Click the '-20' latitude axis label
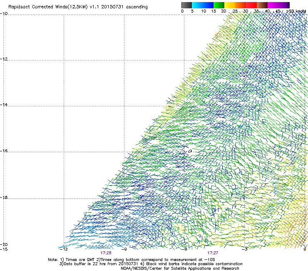Image resolution: width=308 pixels, height=271 pixels. 4,244
